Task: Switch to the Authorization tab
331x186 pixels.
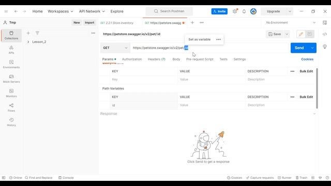Action: [x=132, y=59]
